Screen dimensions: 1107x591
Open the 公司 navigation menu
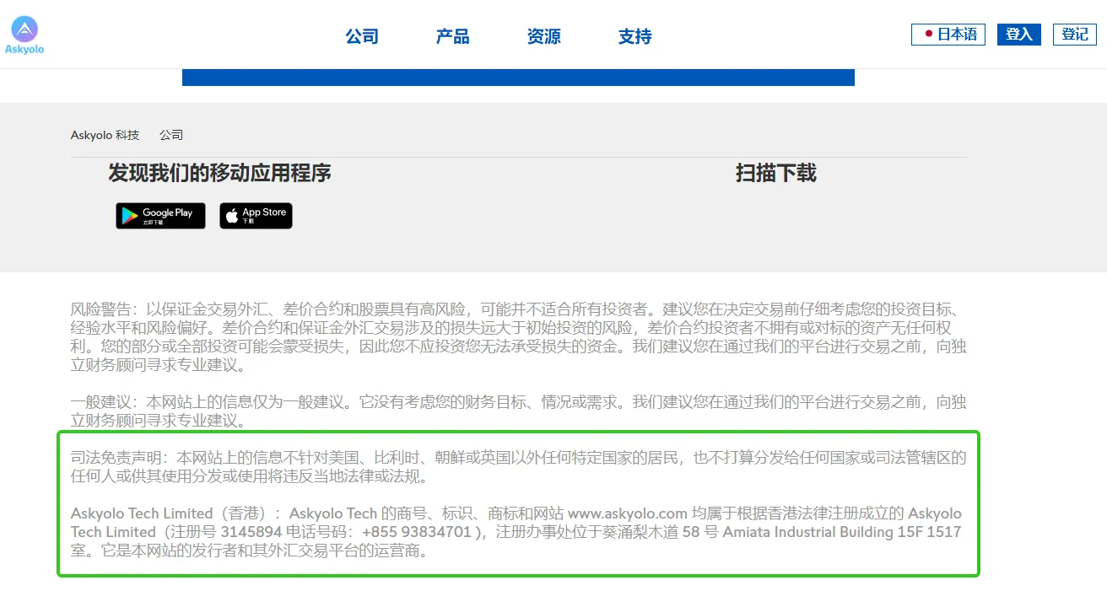(x=362, y=36)
